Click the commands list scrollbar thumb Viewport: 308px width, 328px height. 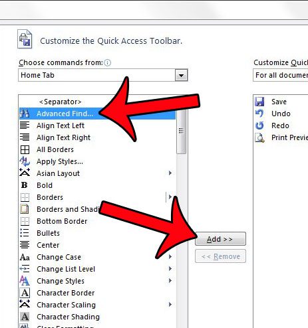[x=181, y=131]
